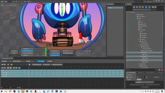Select the Родительская axis option

[x=55, y=53]
